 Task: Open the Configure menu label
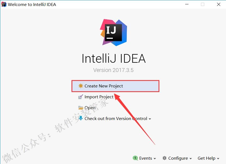tap(178, 158)
